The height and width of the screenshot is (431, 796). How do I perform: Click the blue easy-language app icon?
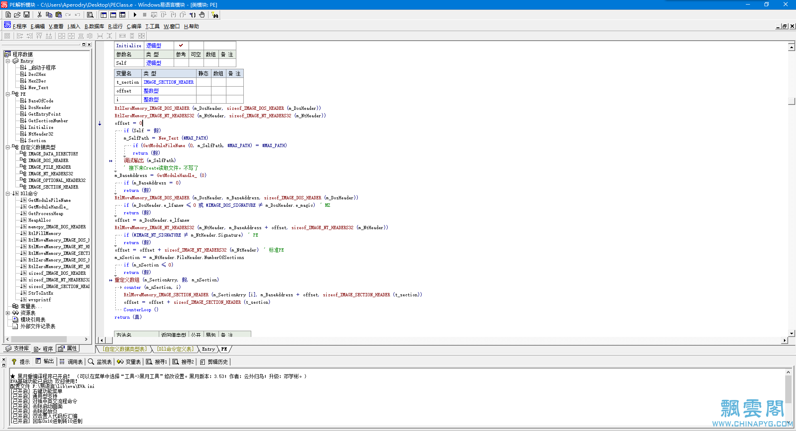click(x=7, y=25)
